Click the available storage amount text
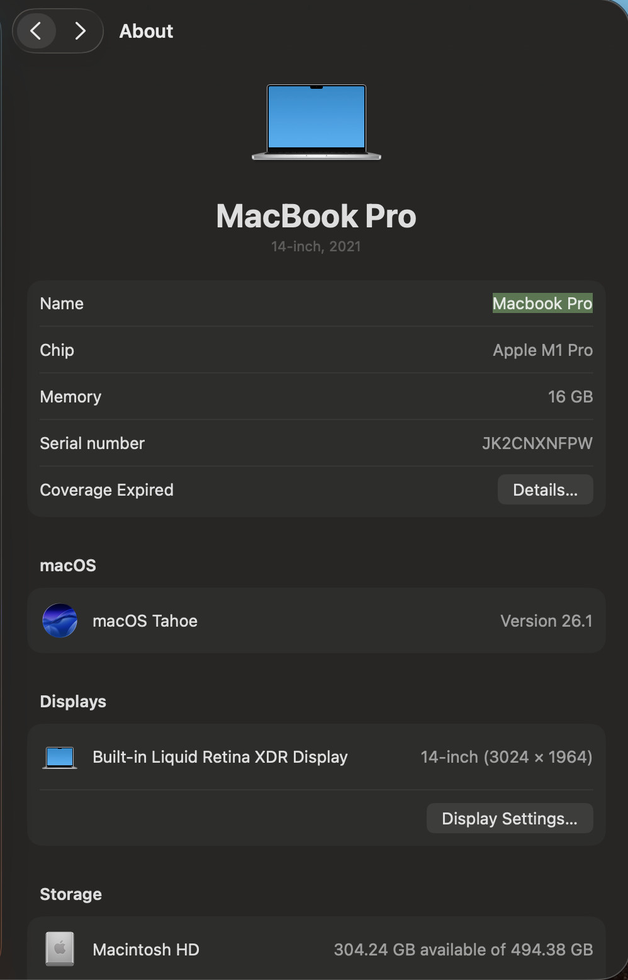Image resolution: width=628 pixels, height=980 pixels. point(463,950)
